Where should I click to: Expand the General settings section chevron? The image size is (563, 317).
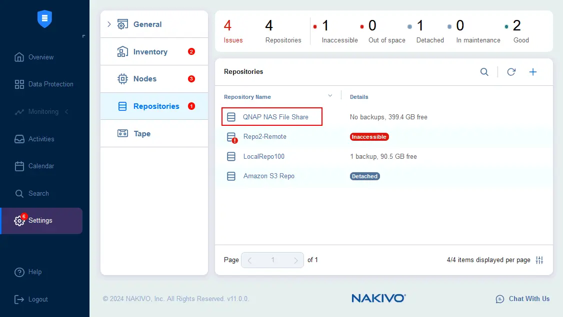[109, 24]
